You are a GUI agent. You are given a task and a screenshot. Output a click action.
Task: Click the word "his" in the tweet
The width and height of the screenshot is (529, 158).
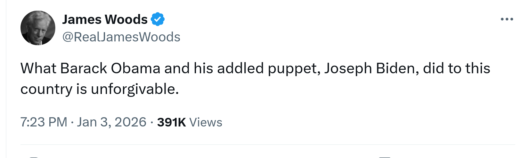point(203,68)
